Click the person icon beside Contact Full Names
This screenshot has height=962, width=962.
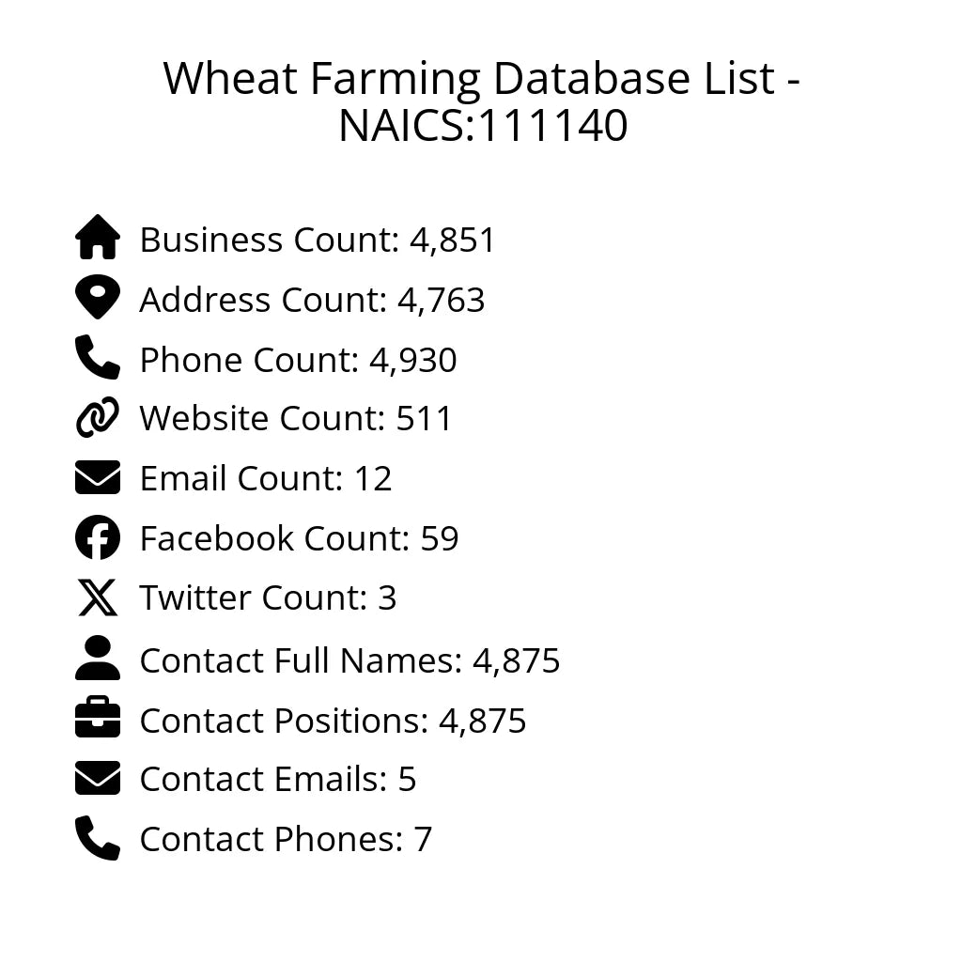click(x=98, y=659)
